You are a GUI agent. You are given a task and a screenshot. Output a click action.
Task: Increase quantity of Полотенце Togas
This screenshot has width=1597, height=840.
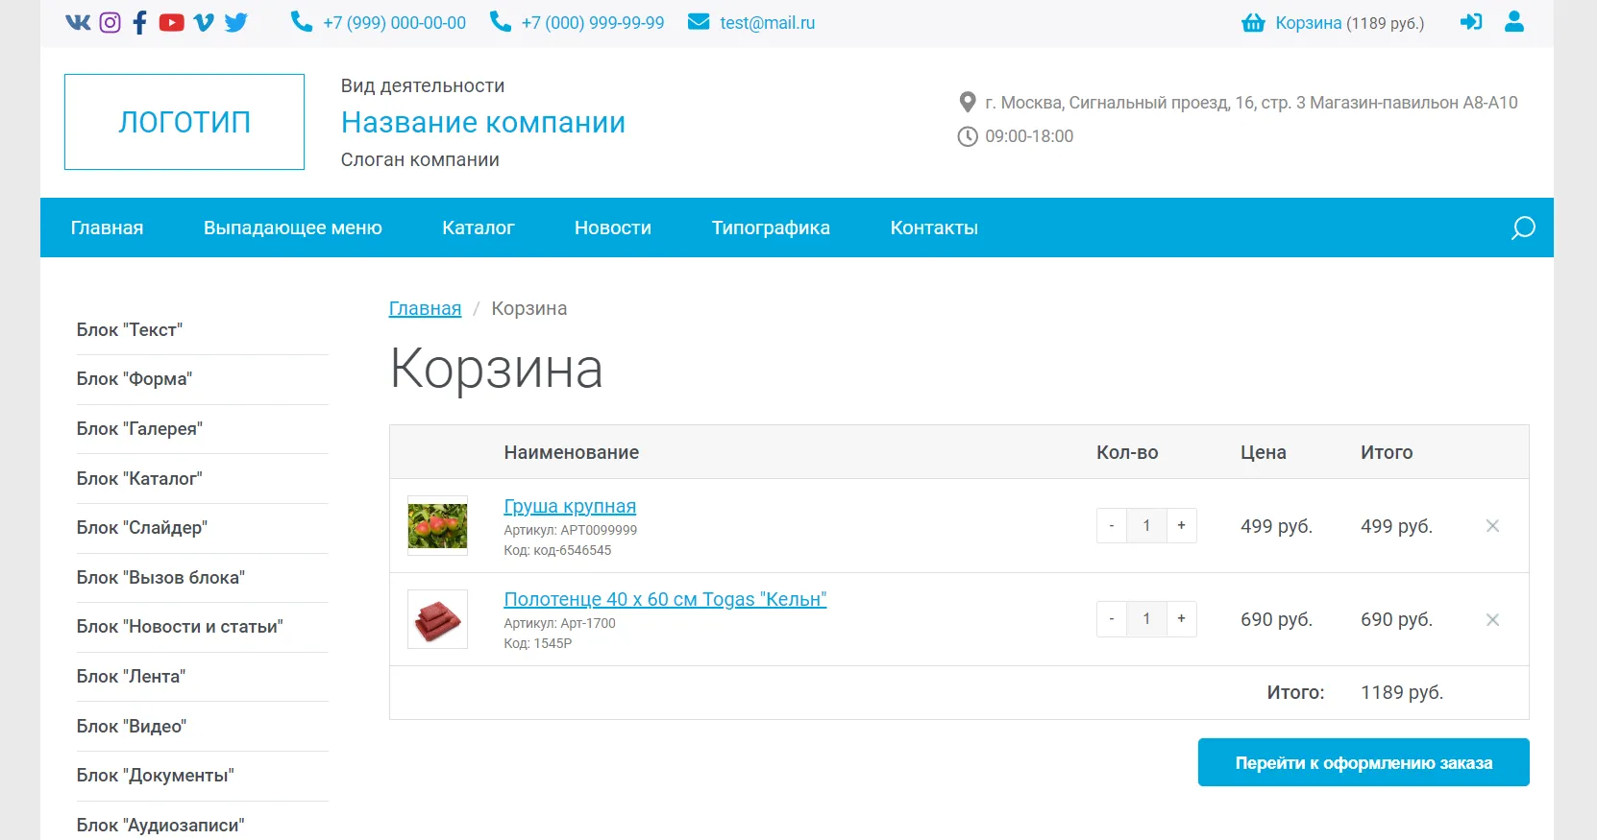coord(1182,619)
